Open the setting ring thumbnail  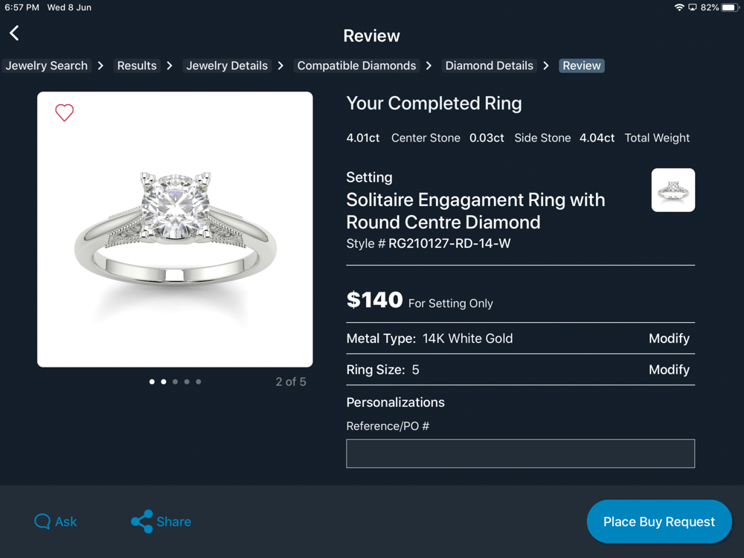coord(673,190)
